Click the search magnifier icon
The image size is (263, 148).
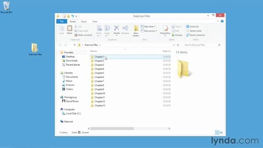219,45
